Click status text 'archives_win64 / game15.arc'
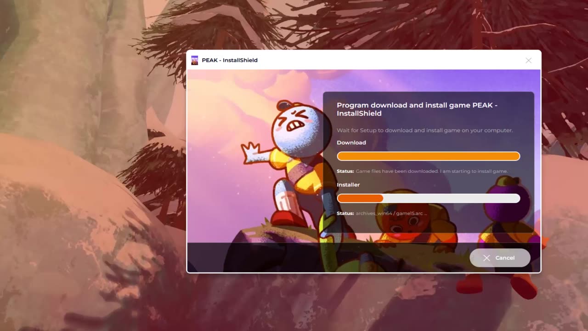The image size is (588, 331). pos(391,213)
